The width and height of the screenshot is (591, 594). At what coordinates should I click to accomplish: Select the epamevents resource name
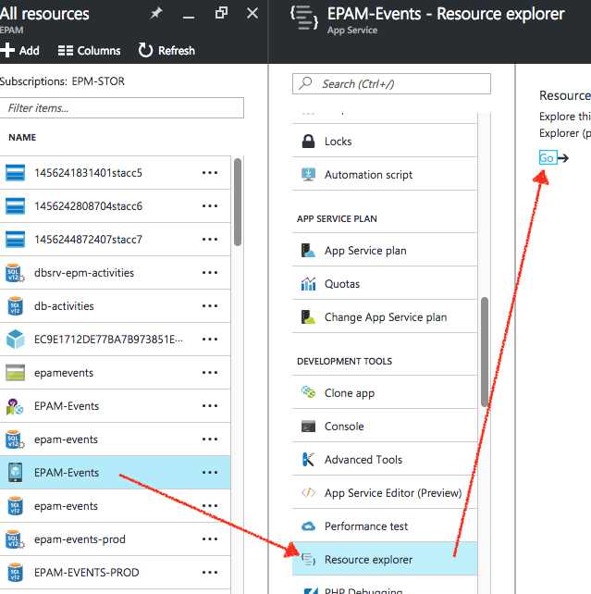click(x=64, y=372)
